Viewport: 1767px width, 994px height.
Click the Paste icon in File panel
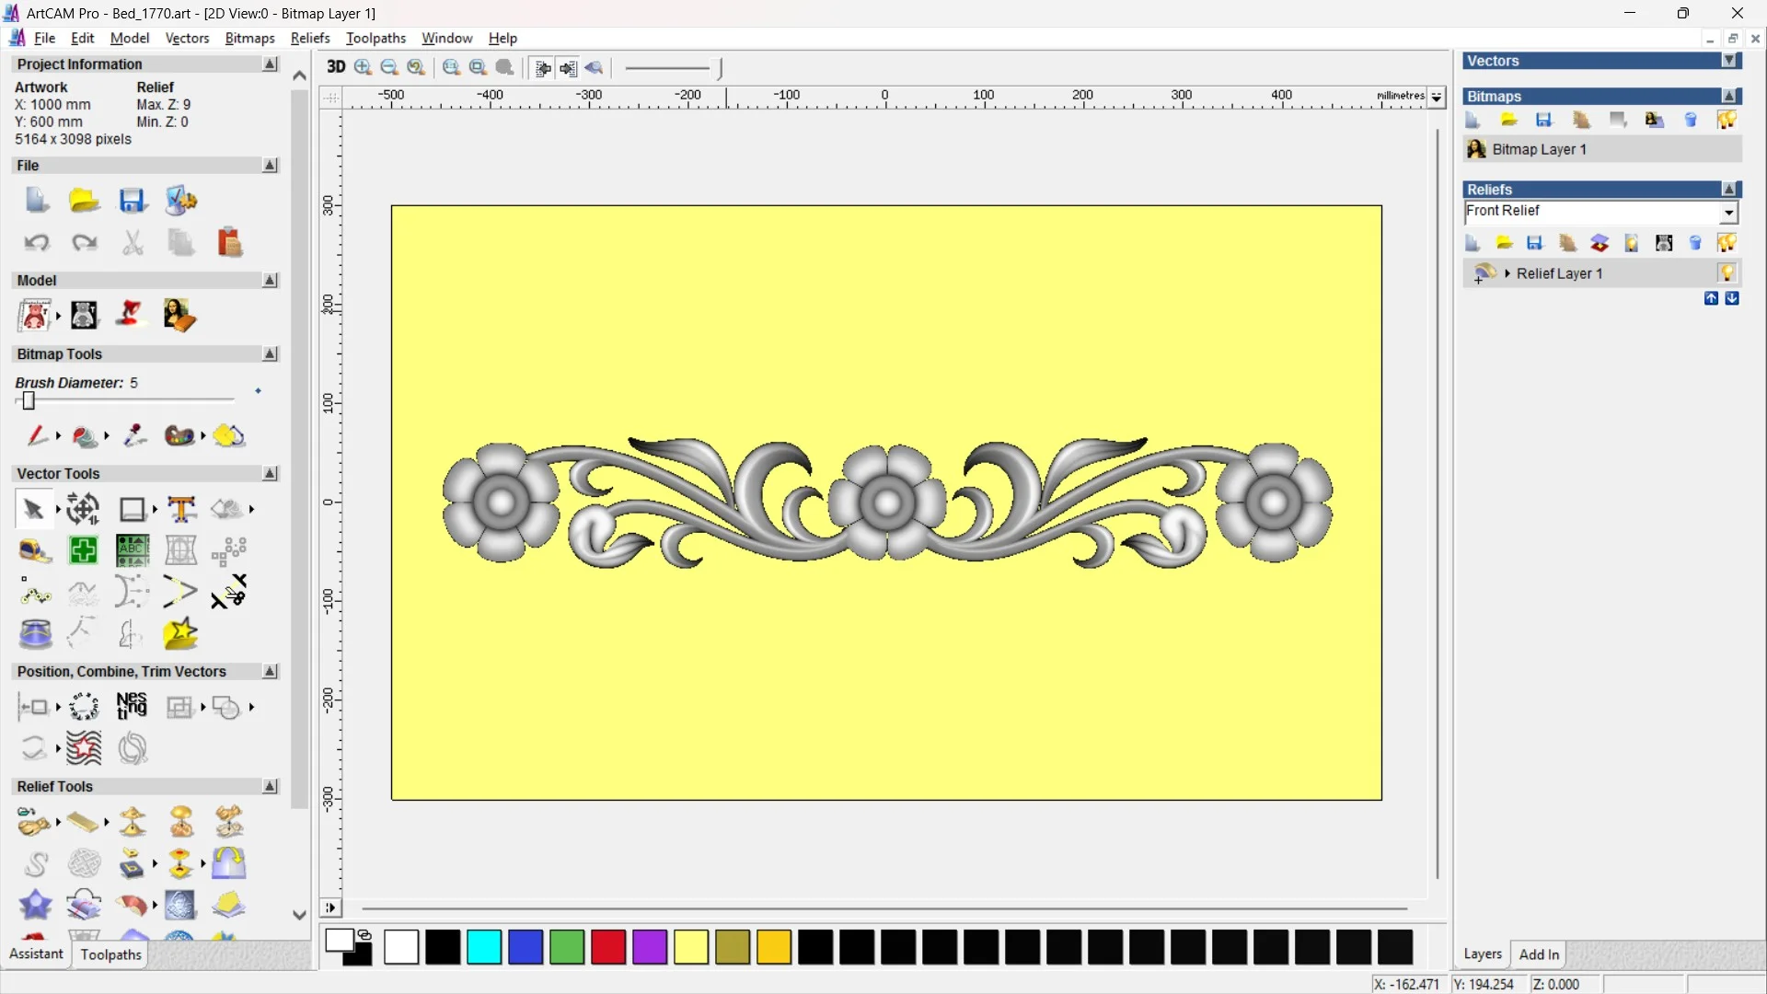coord(229,243)
